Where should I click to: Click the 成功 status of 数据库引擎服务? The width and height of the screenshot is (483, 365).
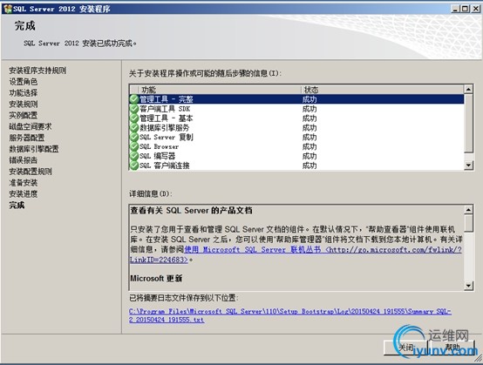pyautogui.click(x=310, y=127)
